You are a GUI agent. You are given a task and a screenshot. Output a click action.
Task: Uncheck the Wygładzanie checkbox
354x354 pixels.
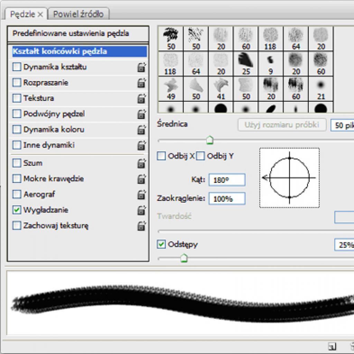(17, 210)
